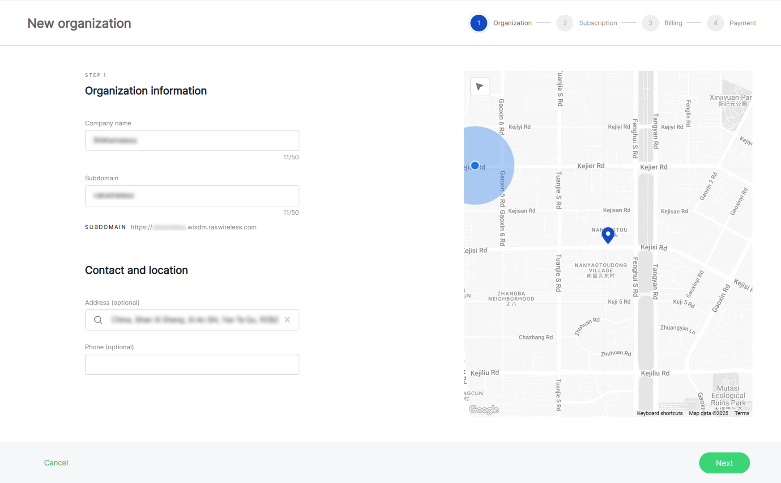Focus the Subdomain input field
This screenshot has width=781, height=483.
(x=192, y=196)
